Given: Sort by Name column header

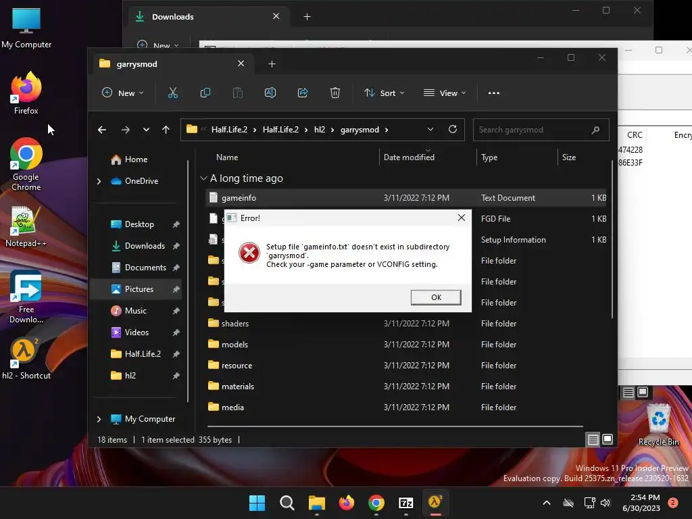Looking at the screenshot, I should [x=227, y=157].
